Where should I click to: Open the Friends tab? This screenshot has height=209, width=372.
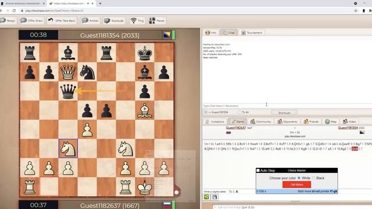click(x=311, y=121)
